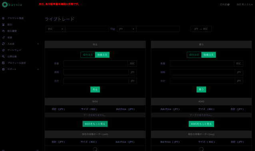
Task: Open ゲートウェイ menu item
Action: coord(14,50)
